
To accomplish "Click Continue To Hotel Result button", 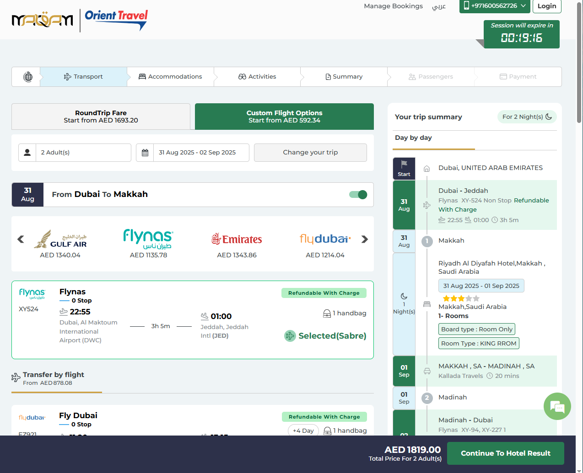I will coord(505,453).
